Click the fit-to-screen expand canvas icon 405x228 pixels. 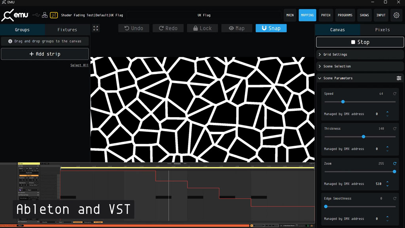click(96, 28)
